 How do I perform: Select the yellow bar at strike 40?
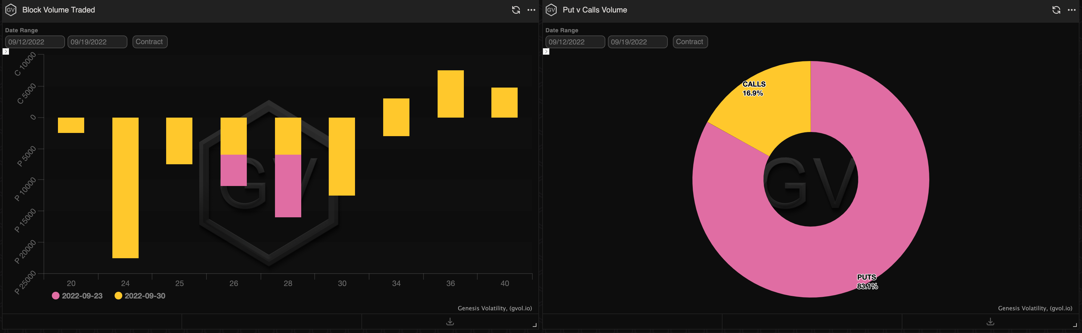tap(505, 102)
